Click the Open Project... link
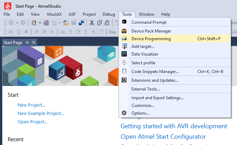This screenshot has height=145, width=237. coord(33,122)
